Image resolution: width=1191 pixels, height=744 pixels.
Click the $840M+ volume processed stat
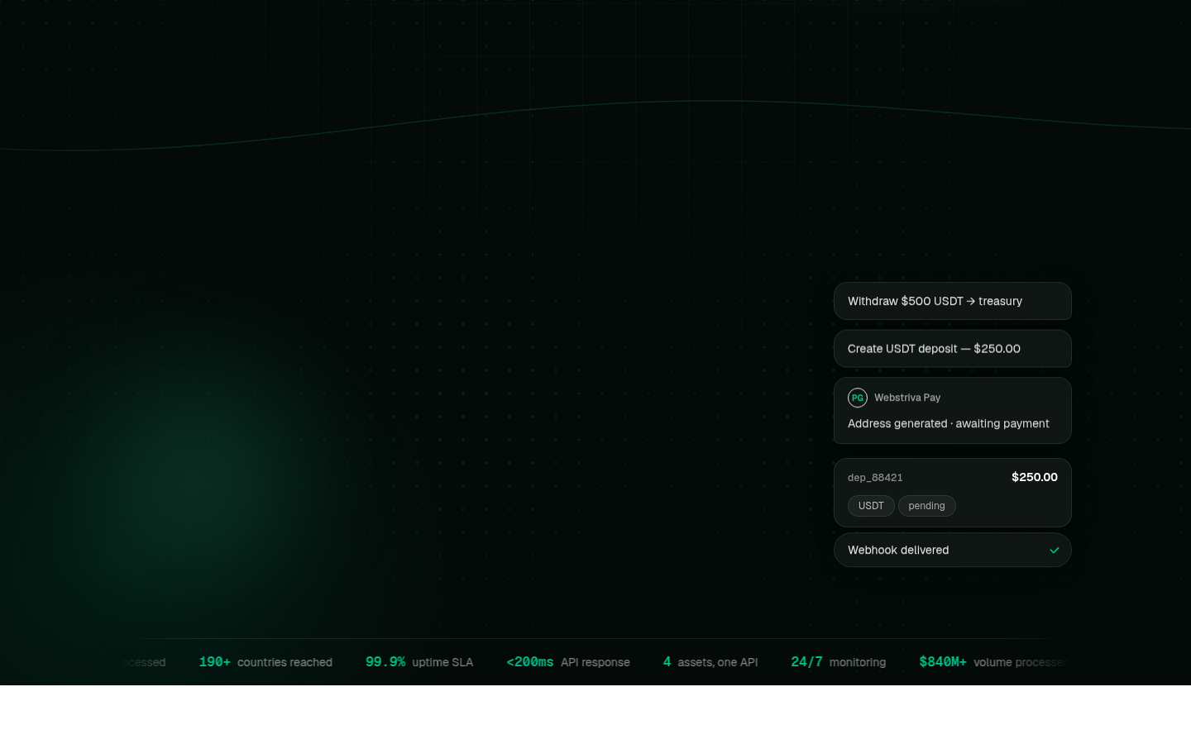[994, 662]
